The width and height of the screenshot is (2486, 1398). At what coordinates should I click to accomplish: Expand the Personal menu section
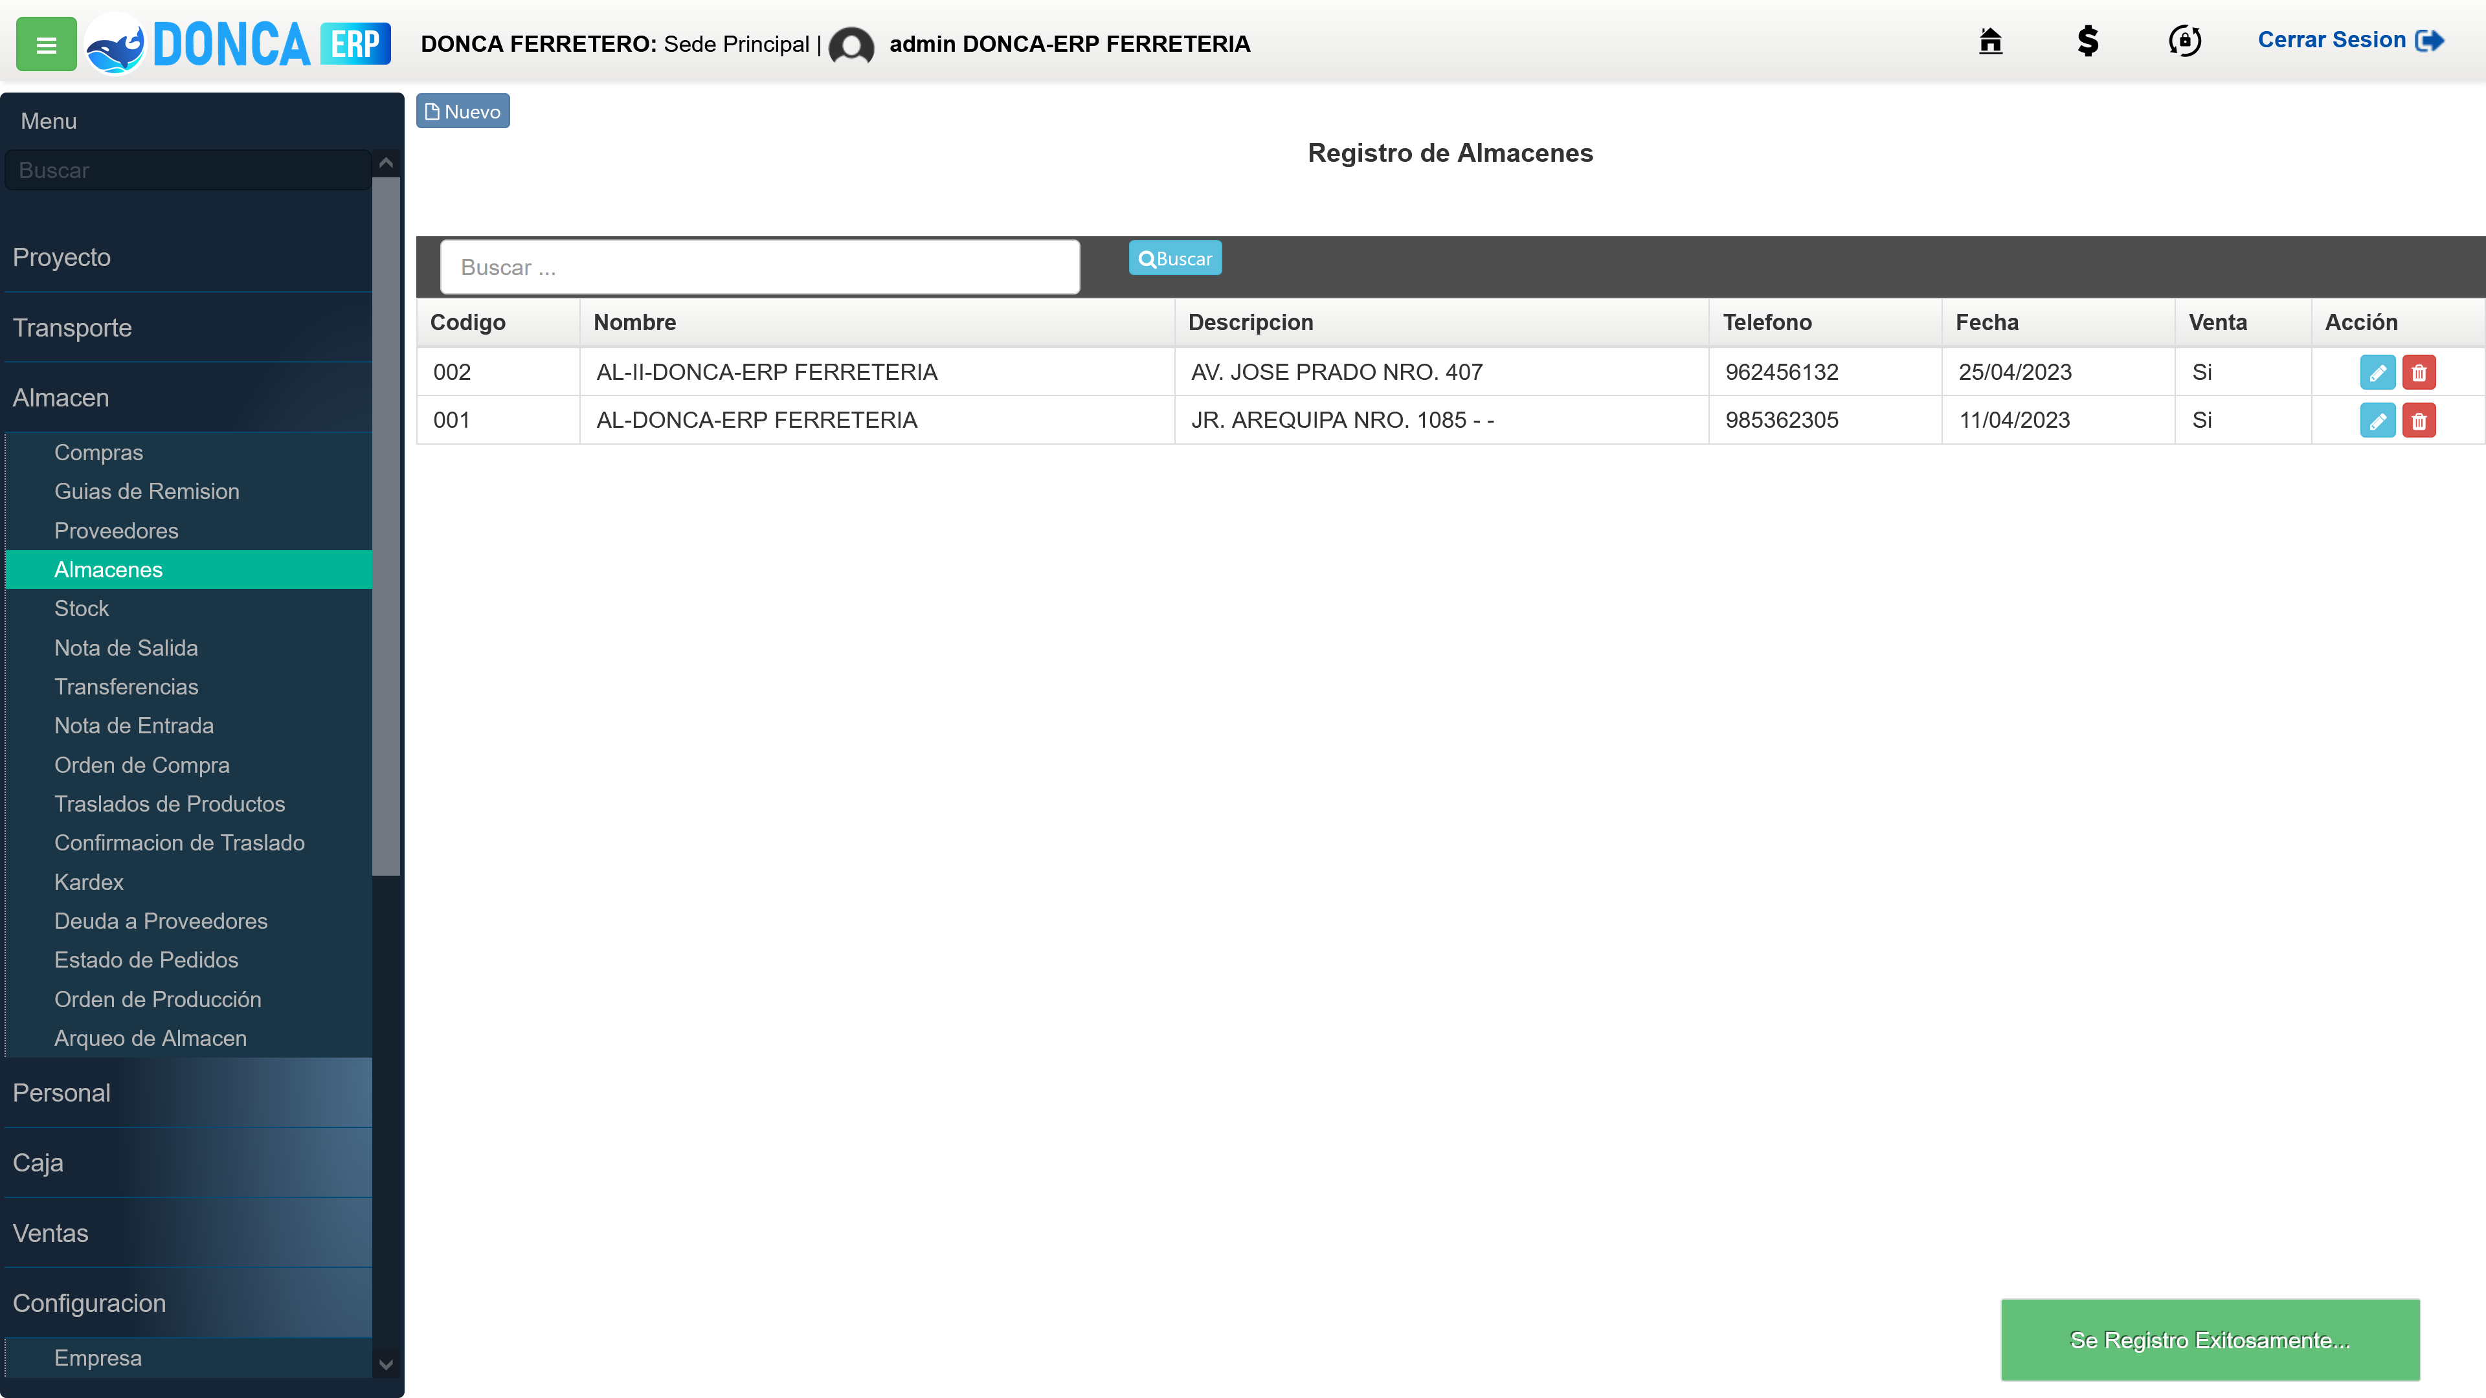(188, 1093)
